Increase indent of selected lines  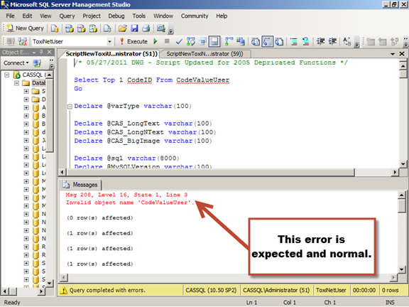coord(332,41)
